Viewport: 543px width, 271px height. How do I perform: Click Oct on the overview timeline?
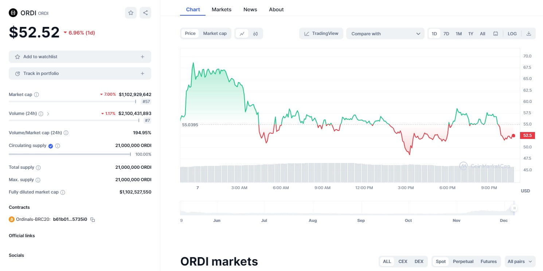tap(409, 220)
